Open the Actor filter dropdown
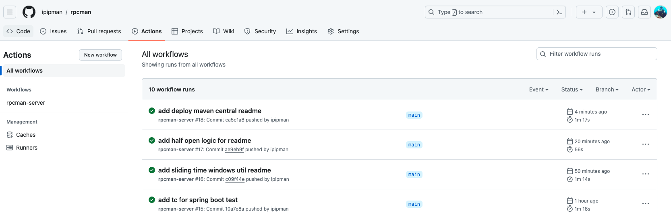The height and width of the screenshot is (215, 671). (641, 89)
